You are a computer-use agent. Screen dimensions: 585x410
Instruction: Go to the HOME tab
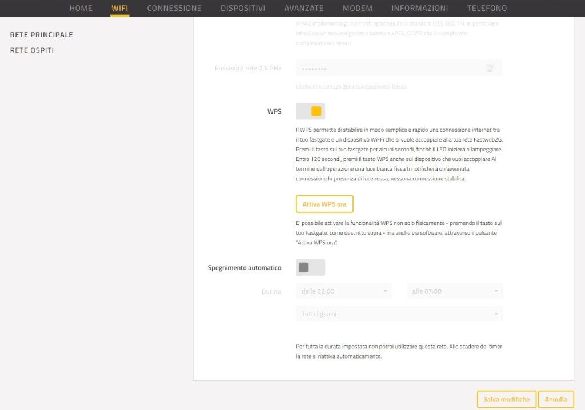81,8
